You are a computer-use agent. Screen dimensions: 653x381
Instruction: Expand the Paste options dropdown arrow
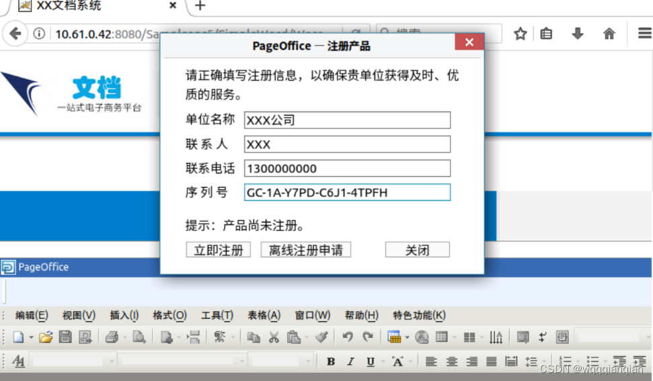coord(307,337)
